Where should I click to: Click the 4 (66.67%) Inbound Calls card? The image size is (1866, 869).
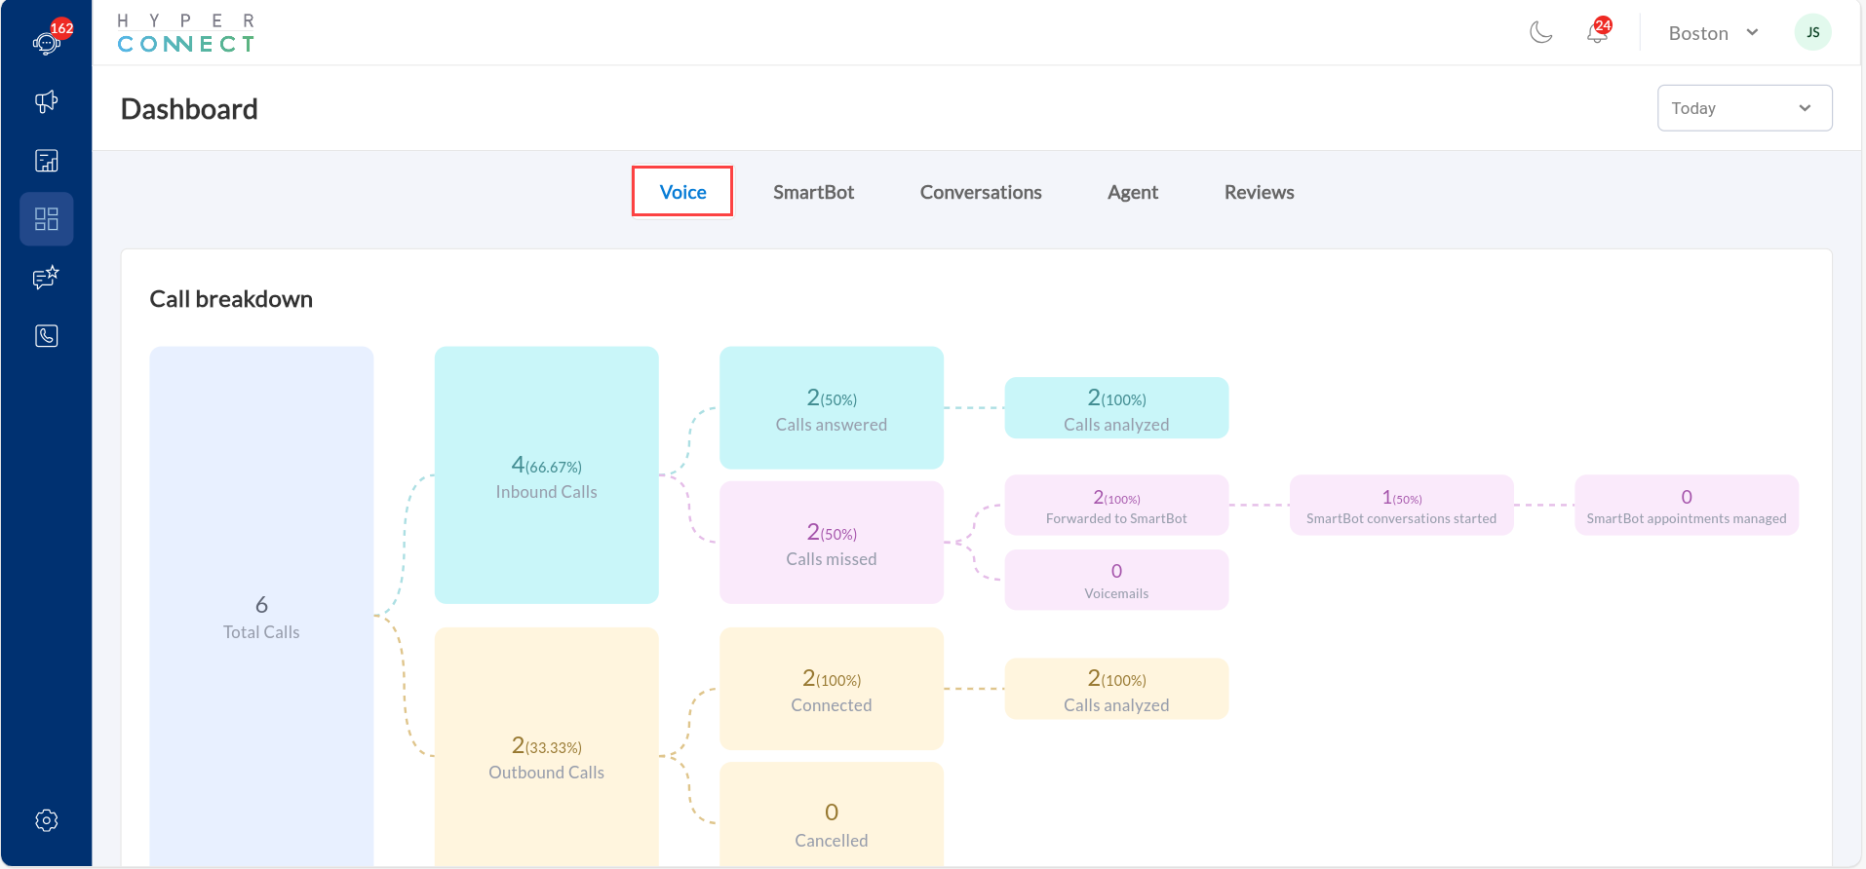click(x=546, y=475)
